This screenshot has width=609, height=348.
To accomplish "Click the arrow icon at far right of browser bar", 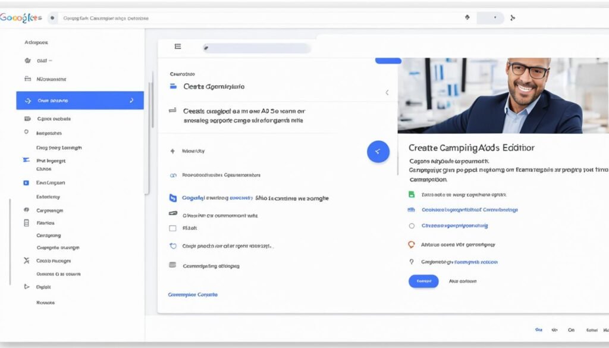I will click(x=513, y=18).
